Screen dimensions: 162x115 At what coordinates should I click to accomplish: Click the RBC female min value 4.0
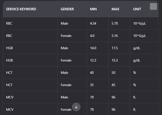pos(92,36)
